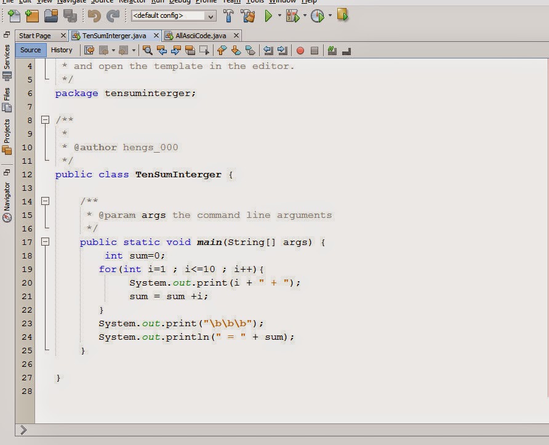Launch the Profile Project icon
The width and height of the screenshot is (549, 445).
tap(318, 16)
